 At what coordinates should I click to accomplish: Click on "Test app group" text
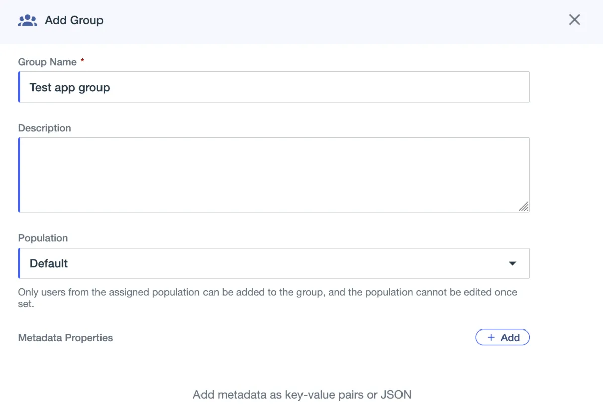click(x=69, y=87)
